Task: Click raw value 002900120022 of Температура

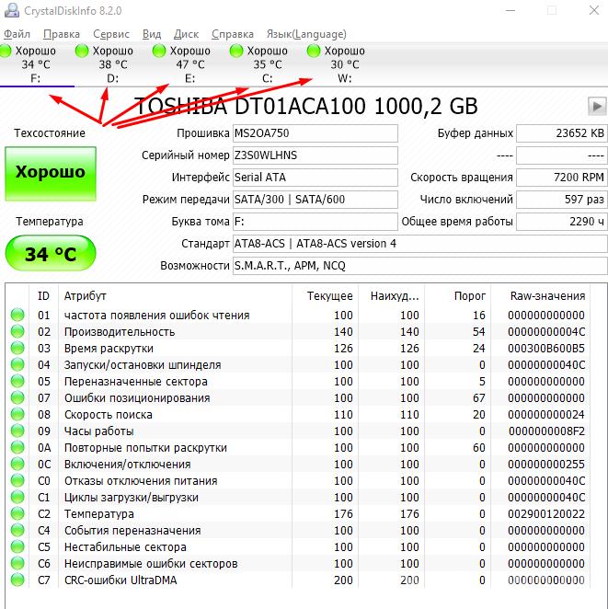Action: pos(545,514)
